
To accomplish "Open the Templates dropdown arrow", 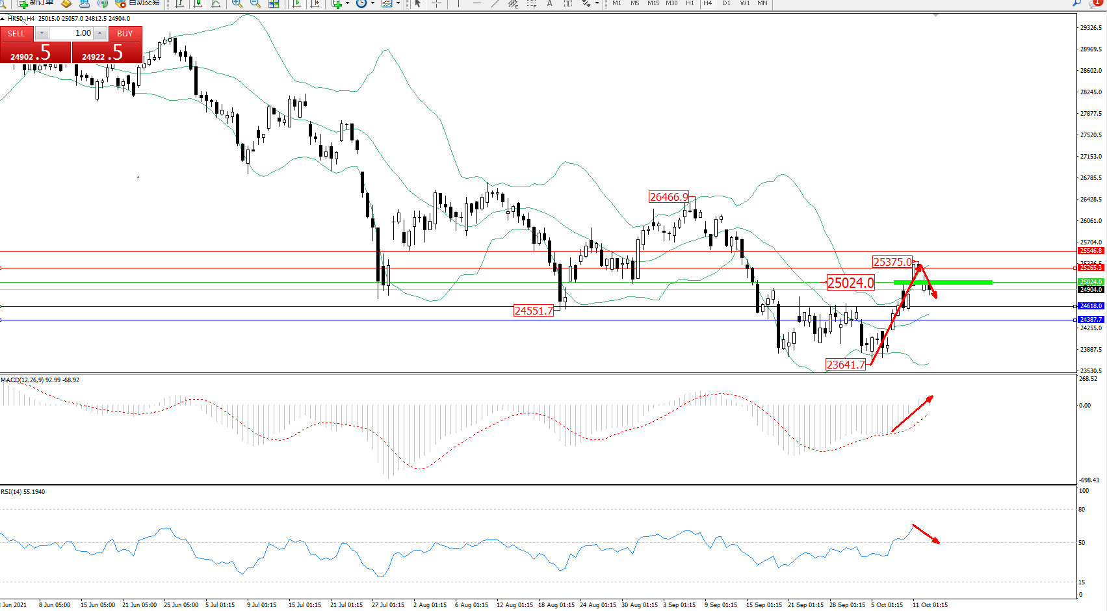I will [x=398, y=3].
